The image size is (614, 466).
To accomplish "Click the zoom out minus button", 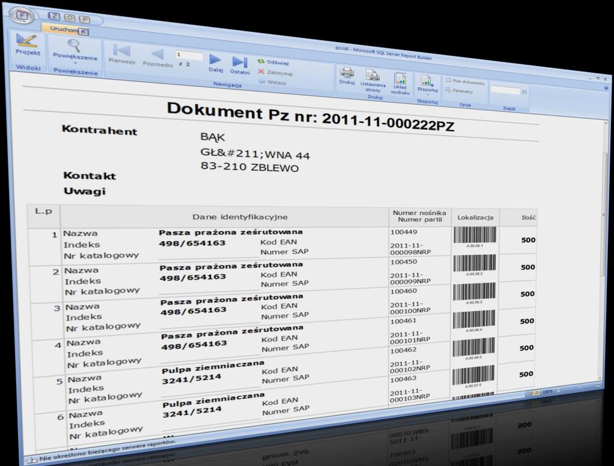I will tap(558, 390).
